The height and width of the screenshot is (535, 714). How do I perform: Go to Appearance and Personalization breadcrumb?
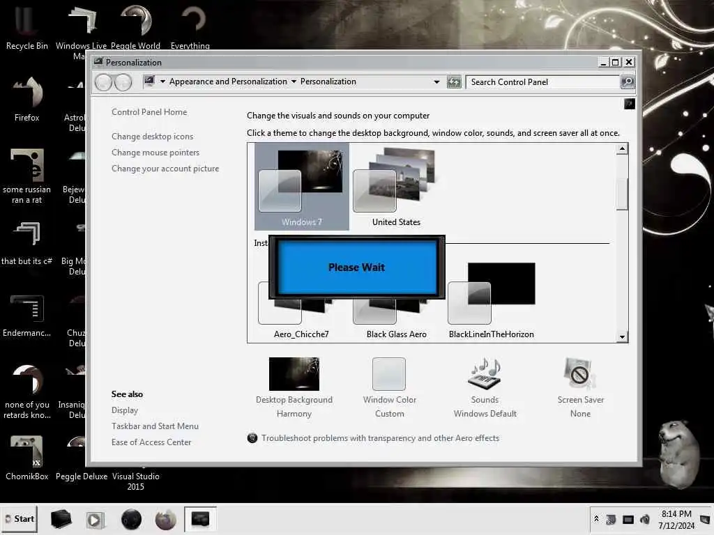click(x=228, y=82)
